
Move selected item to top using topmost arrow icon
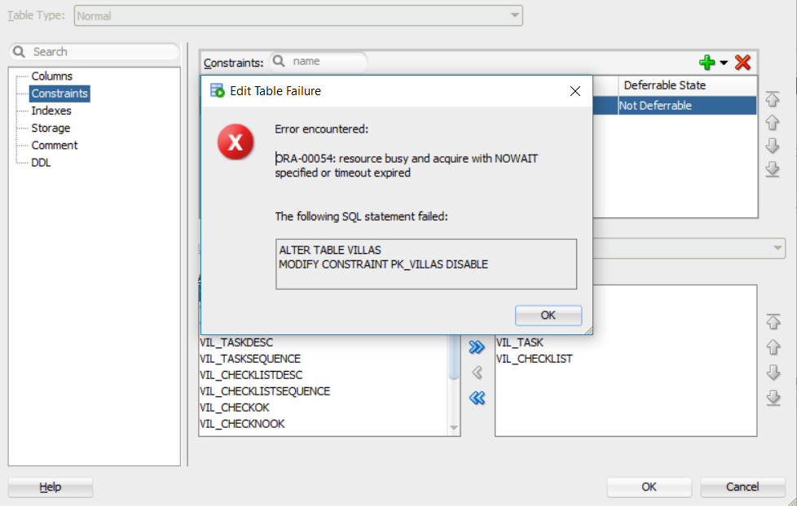tap(772, 99)
